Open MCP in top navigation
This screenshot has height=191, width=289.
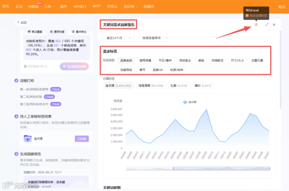97,6
